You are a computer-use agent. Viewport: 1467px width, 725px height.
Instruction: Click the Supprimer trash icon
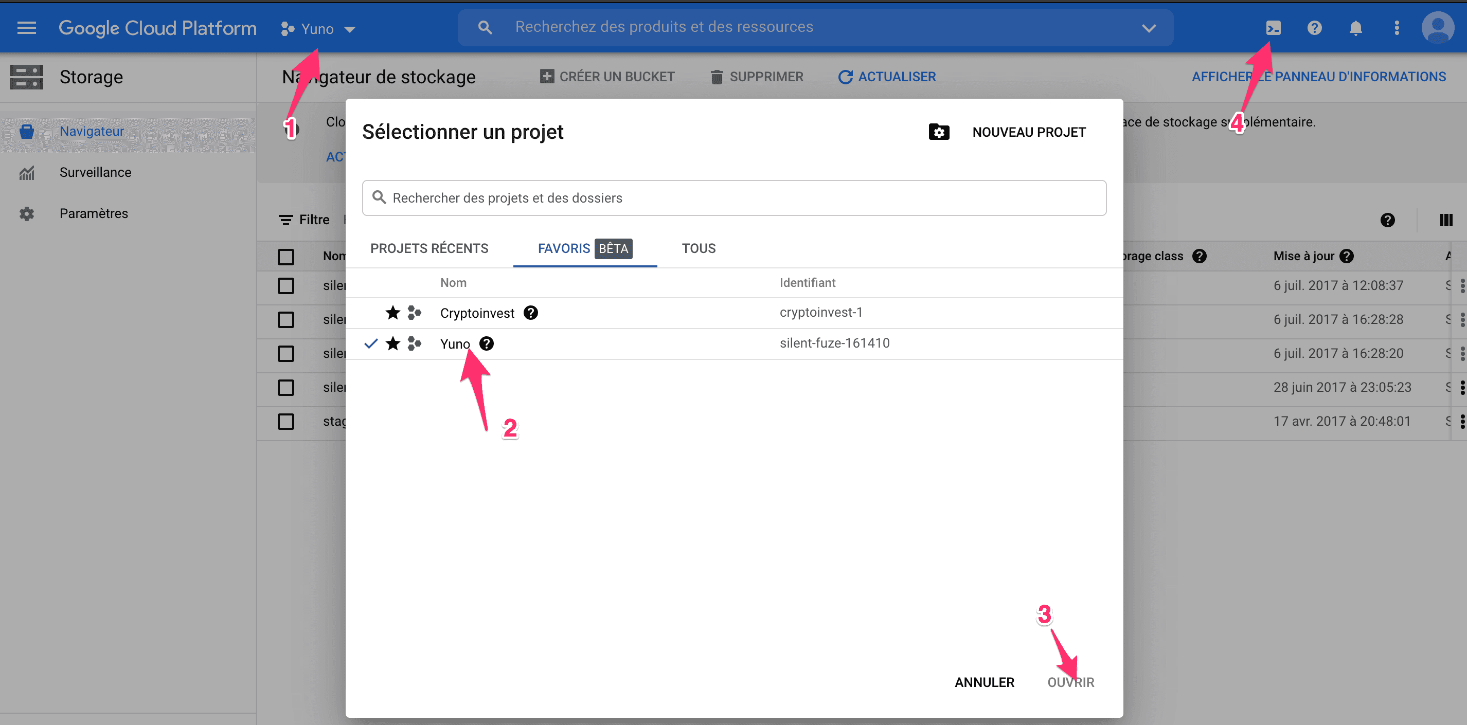click(717, 76)
